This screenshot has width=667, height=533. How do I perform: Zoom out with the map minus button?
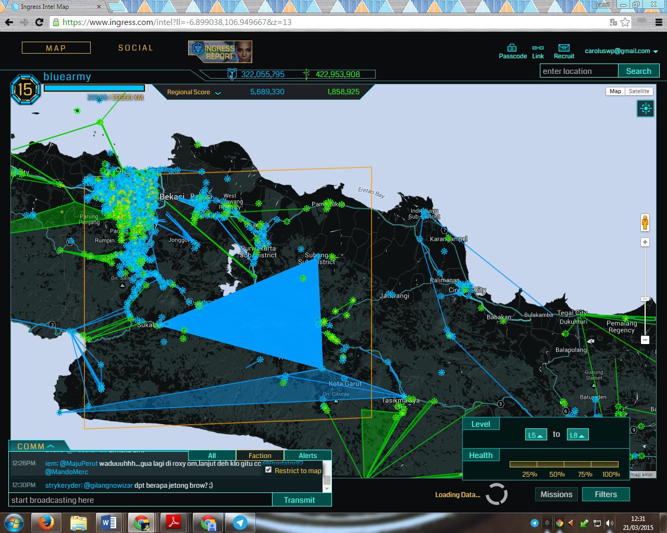645,339
